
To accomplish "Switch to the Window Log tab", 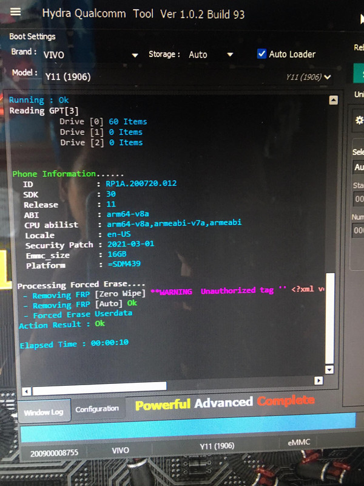I will 44,412.
